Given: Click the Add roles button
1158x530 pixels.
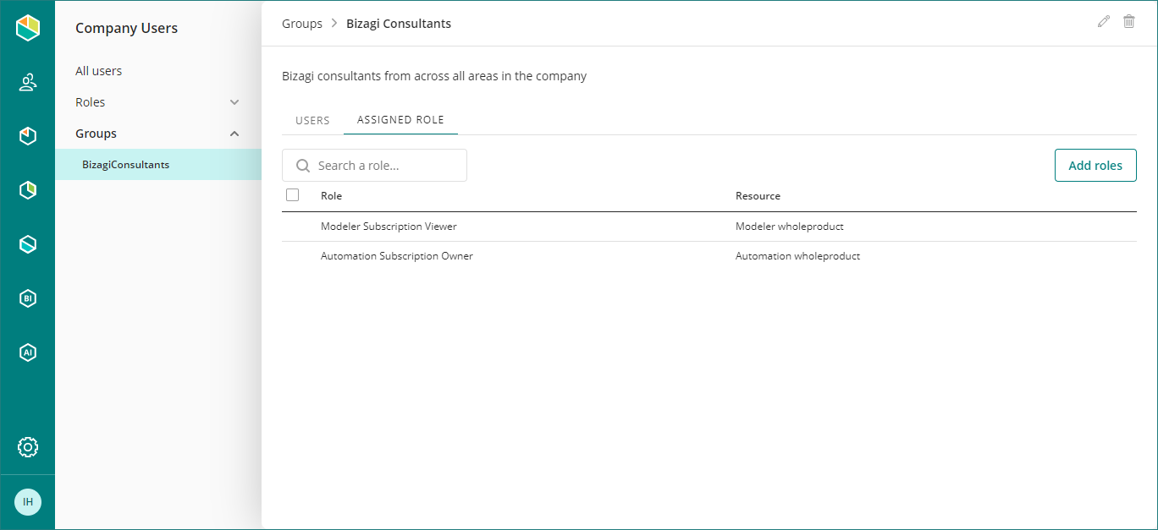Looking at the screenshot, I should [1095, 166].
